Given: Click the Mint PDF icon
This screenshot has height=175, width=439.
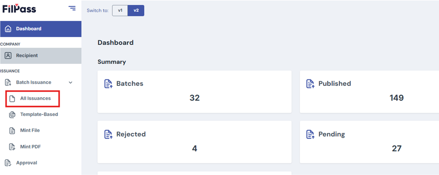Looking at the screenshot, I should tap(12, 147).
